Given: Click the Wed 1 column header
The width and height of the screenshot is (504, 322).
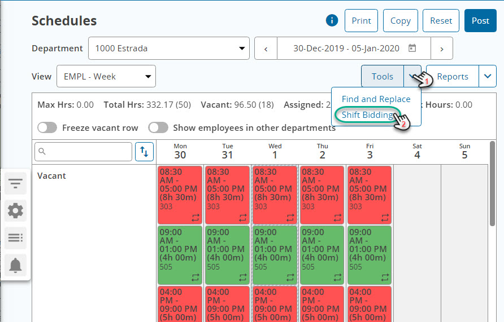Looking at the screenshot, I should click(x=275, y=151).
